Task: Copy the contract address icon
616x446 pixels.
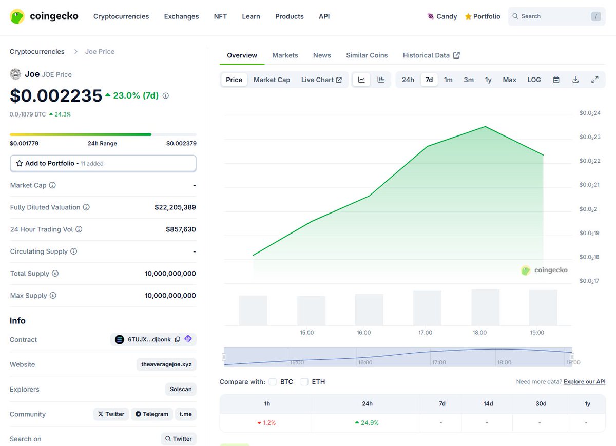Action: [x=177, y=339]
